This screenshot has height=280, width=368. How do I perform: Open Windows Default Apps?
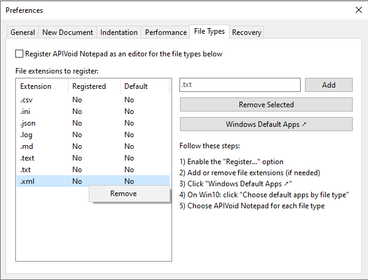[x=266, y=124]
